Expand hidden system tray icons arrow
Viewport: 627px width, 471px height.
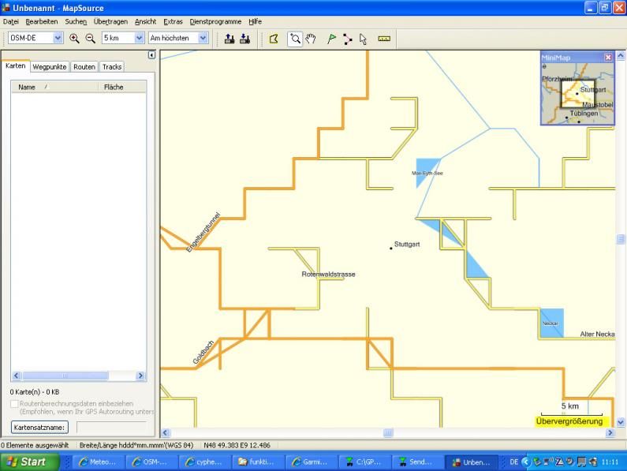point(525,462)
